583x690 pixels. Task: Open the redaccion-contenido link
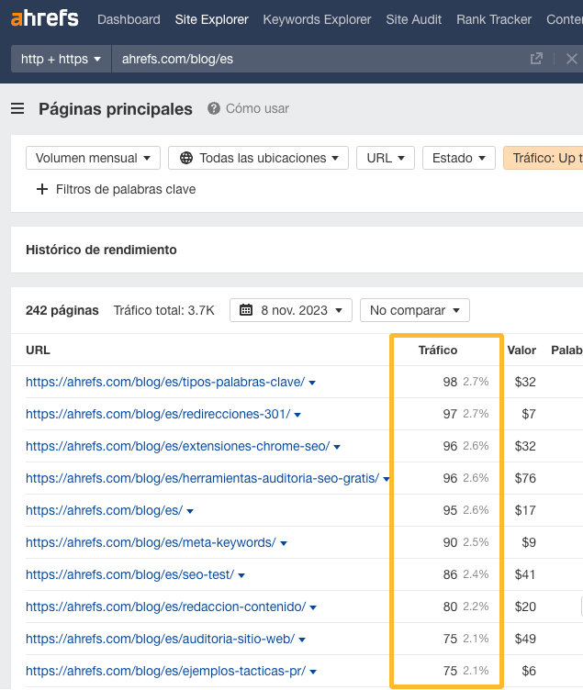click(x=165, y=607)
